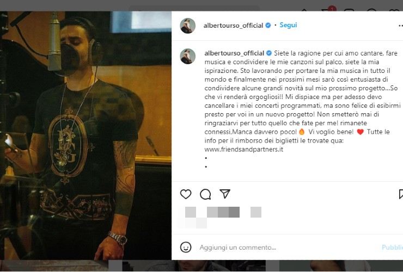
Task: Click the Pubblica button to post the comment
Action: pyautogui.click(x=392, y=248)
